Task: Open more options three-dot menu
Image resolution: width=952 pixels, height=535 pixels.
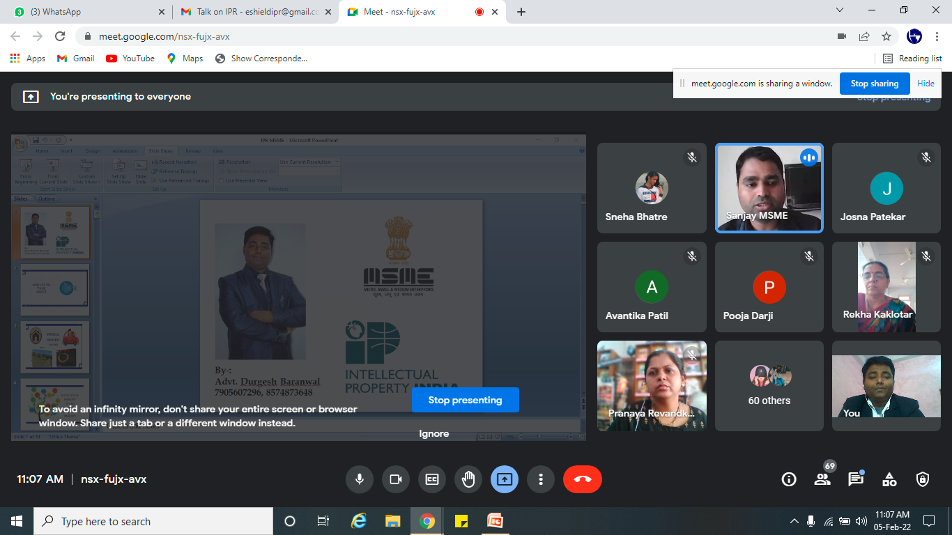Action: [x=541, y=479]
